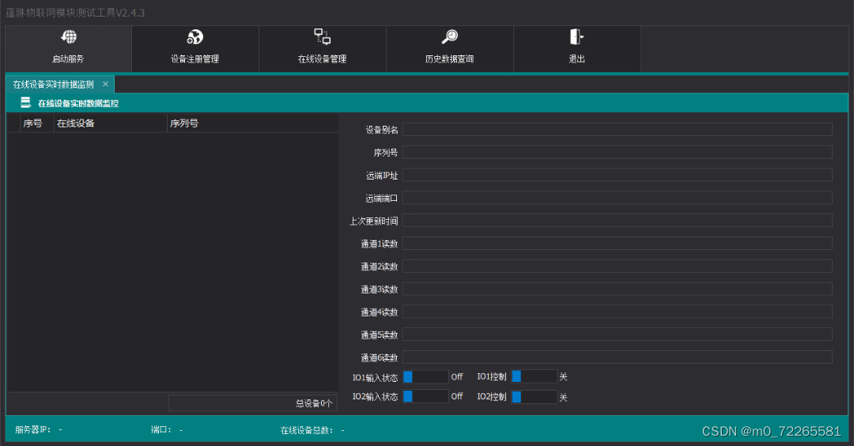The height and width of the screenshot is (446, 854).
Task: Select the 上次更新时间 field
Action: click(x=617, y=221)
